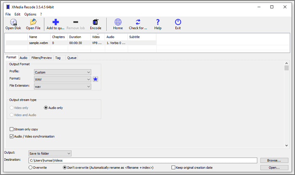Select the Video only radio button

point(11,108)
